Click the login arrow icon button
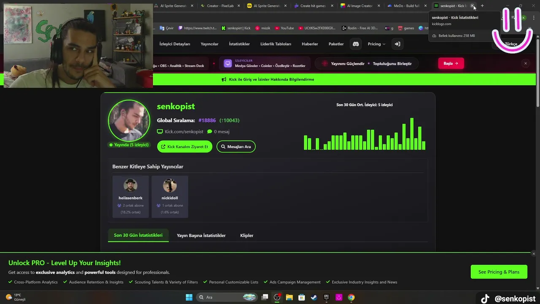This screenshot has height=304, width=540. pyautogui.click(x=397, y=44)
